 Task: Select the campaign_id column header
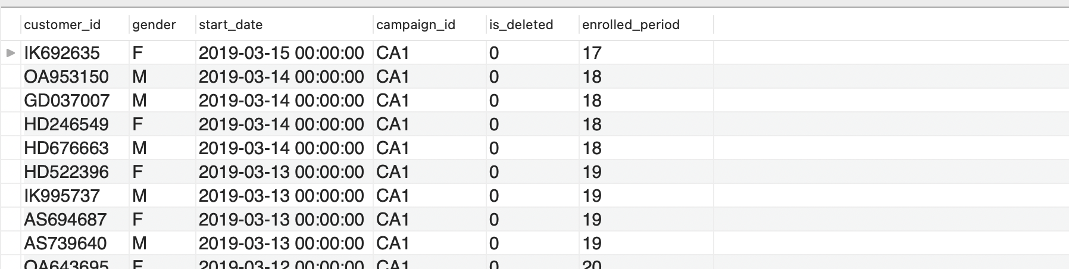429,24
